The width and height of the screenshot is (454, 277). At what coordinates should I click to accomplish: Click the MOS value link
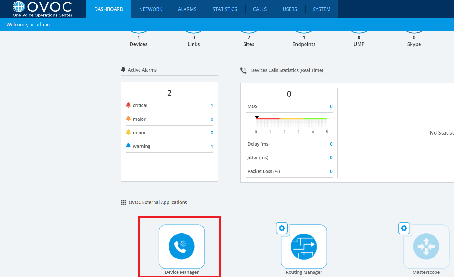point(331,106)
